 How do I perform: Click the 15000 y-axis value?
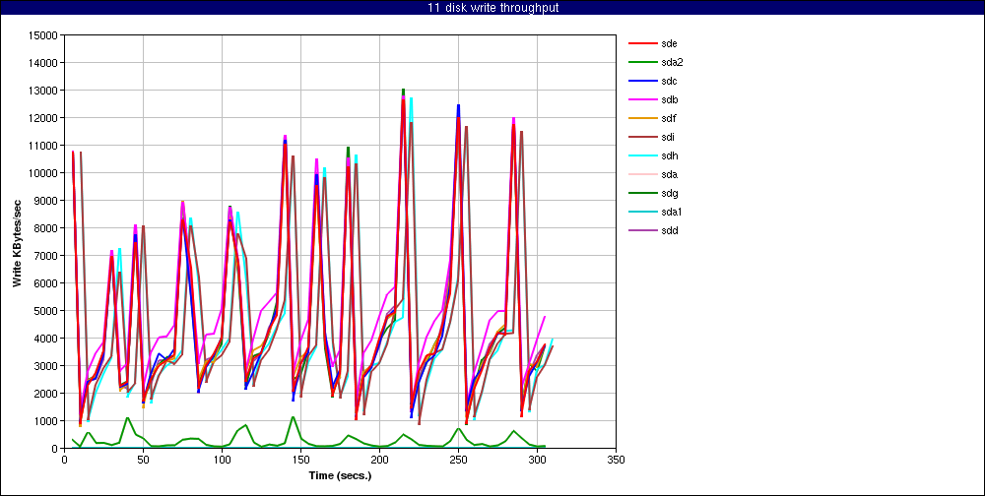(x=43, y=35)
